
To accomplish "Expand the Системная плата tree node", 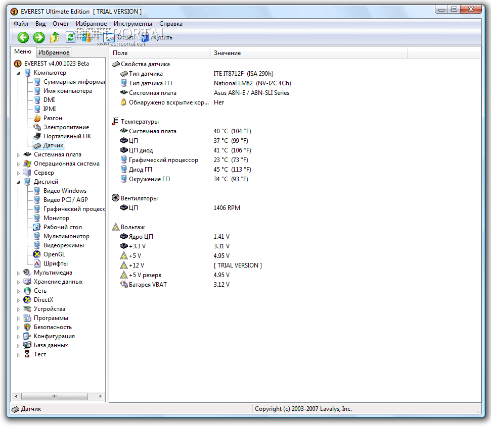I will click(18, 155).
